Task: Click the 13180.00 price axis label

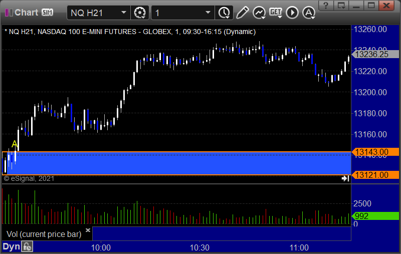Action: click(370, 113)
